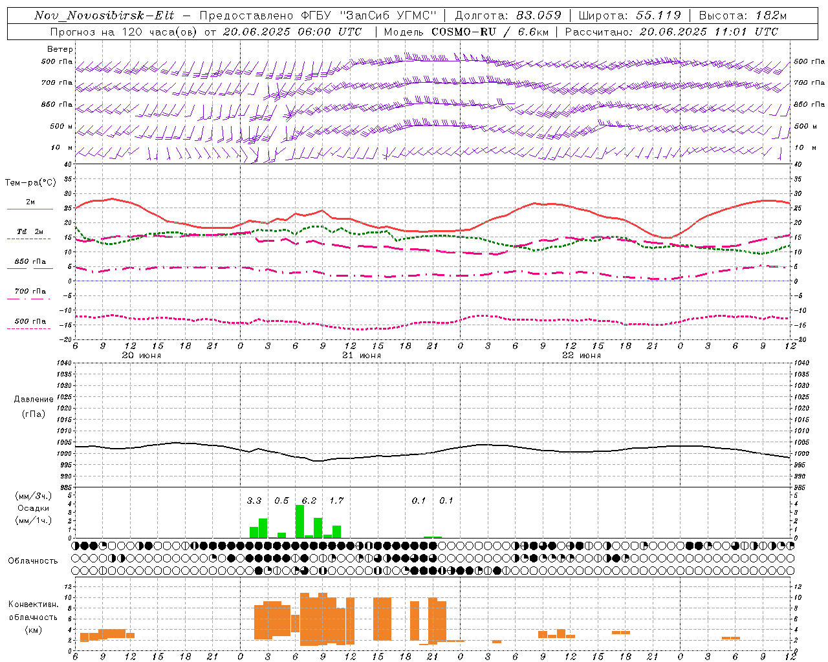Click the 1.7 precipitation total value
Screen dimensions: 828x662
click(x=336, y=501)
